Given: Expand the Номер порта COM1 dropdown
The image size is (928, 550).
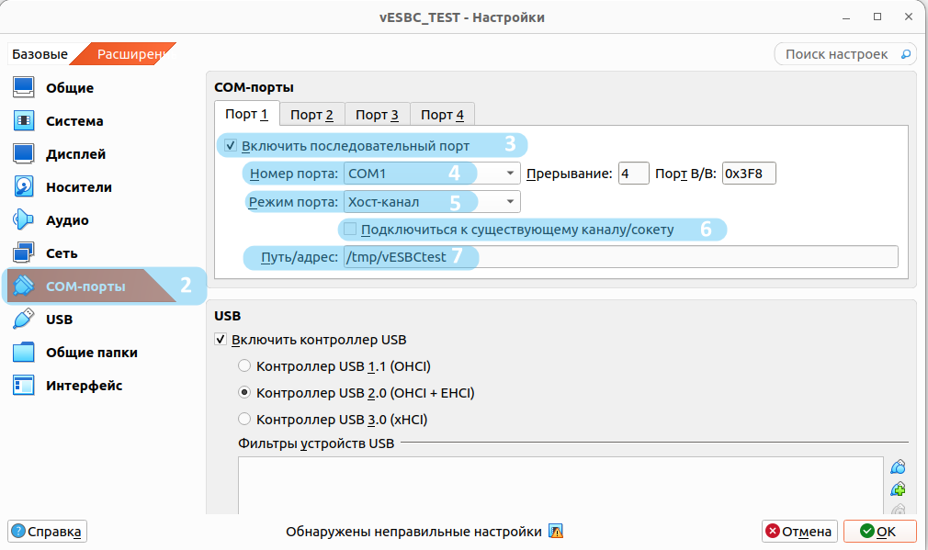Looking at the screenshot, I should point(431,174).
